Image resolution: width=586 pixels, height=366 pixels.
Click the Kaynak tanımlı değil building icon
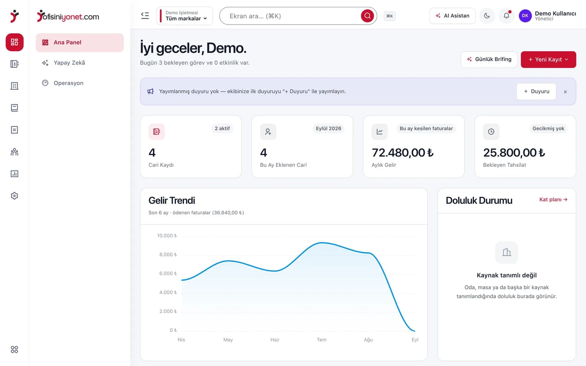coord(507,252)
